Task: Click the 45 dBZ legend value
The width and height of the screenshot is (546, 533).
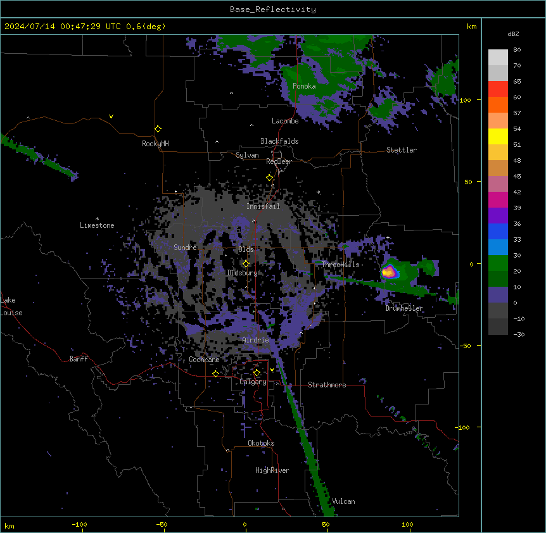Action: (x=517, y=176)
